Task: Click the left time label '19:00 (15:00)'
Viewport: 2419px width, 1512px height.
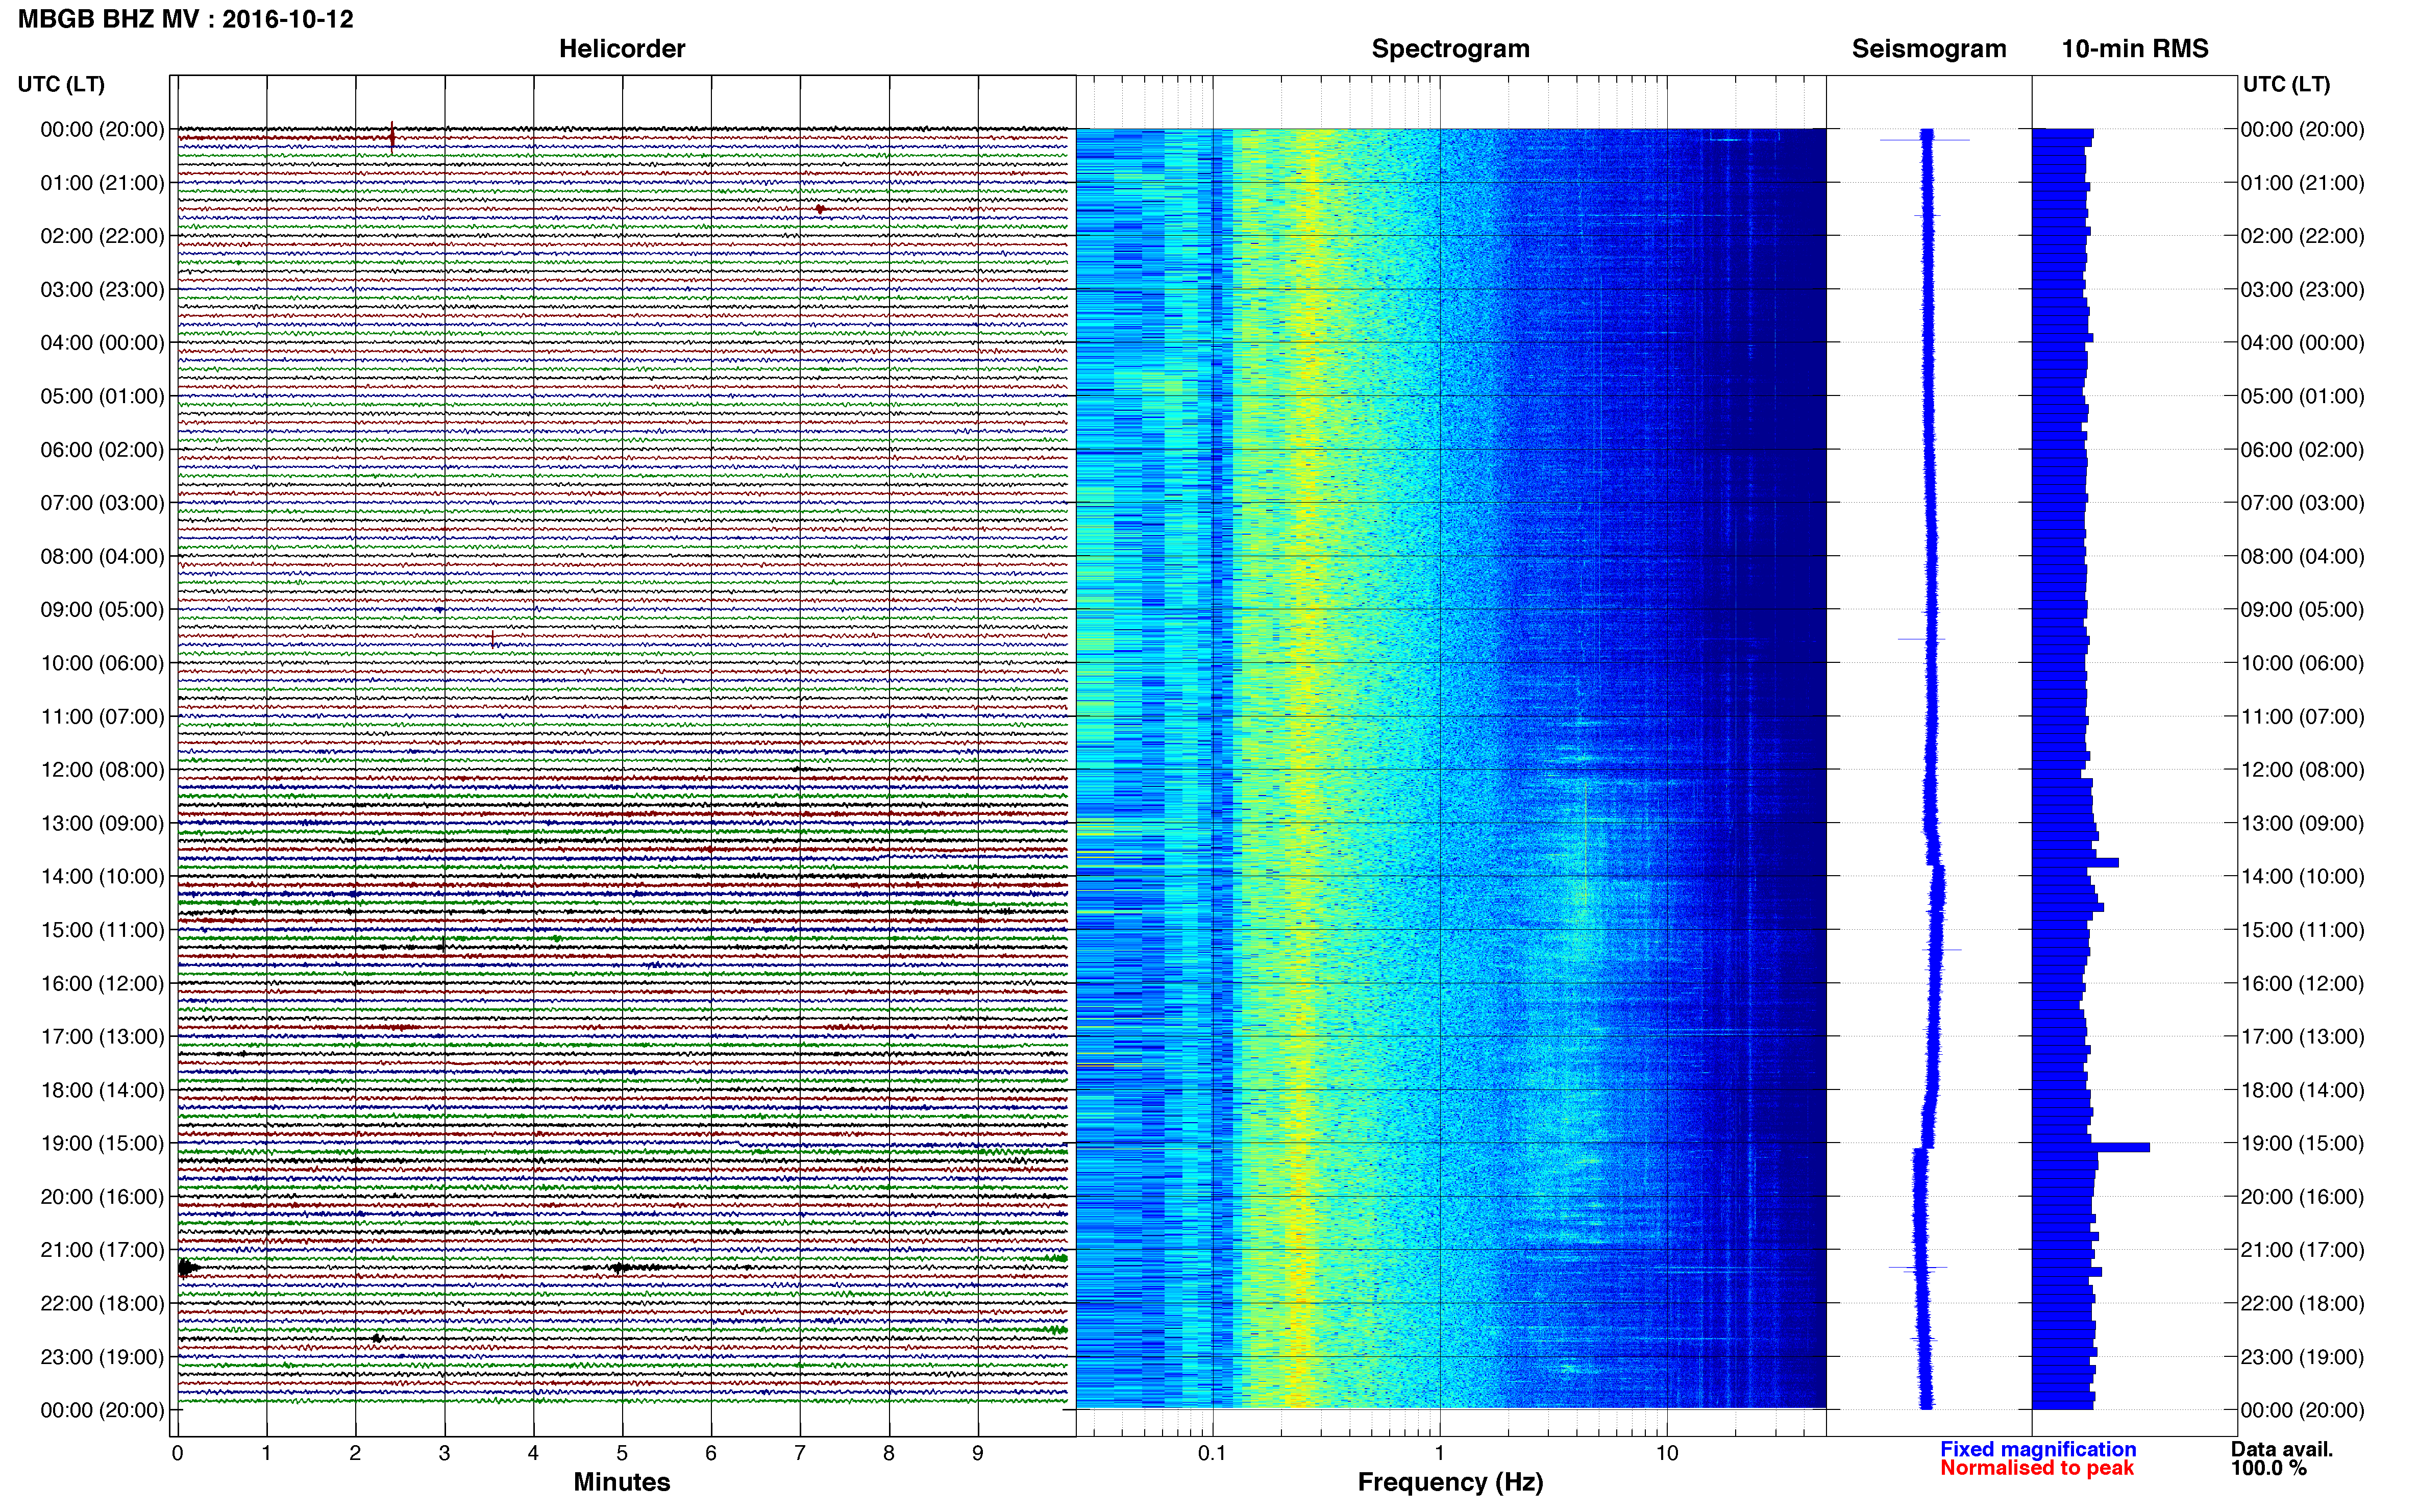Action: point(102,1143)
